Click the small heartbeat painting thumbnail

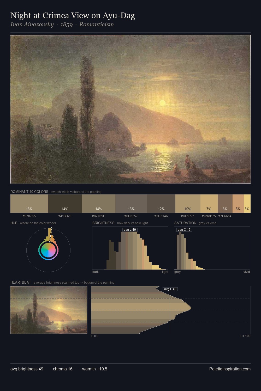[49, 310]
